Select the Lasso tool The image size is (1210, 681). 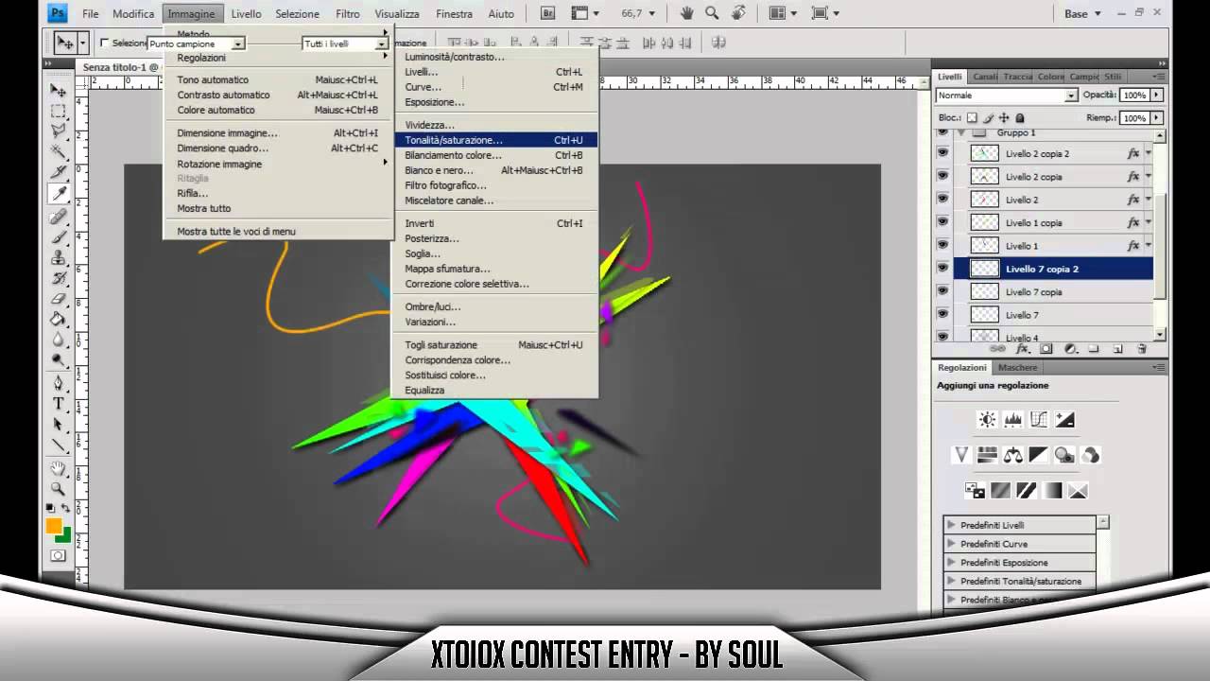pos(59,131)
